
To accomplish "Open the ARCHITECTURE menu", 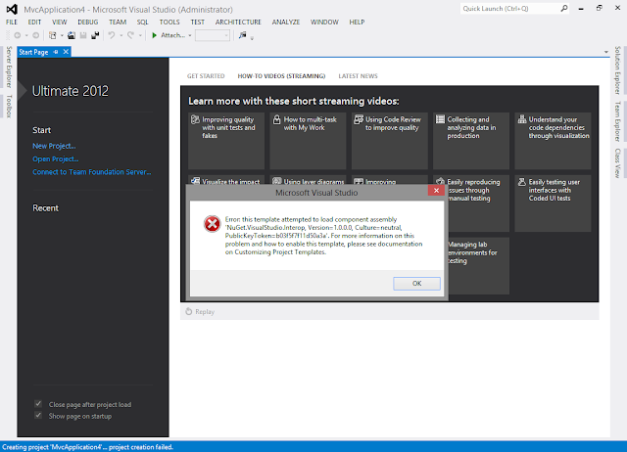I will (x=238, y=22).
